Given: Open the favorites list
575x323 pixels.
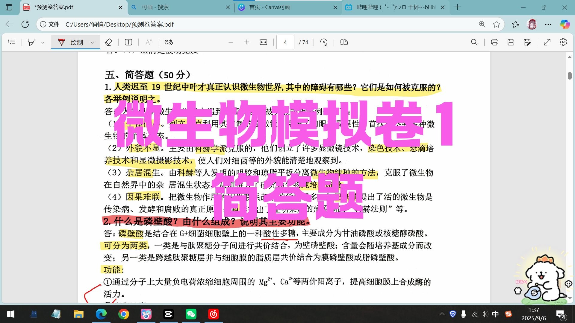Looking at the screenshot, I should tap(516, 24).
